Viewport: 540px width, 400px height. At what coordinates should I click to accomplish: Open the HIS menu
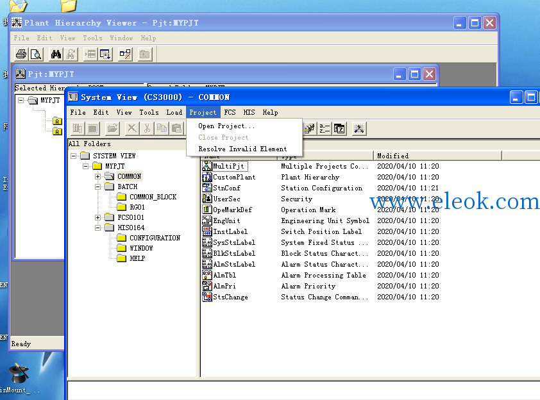(249, 112)
